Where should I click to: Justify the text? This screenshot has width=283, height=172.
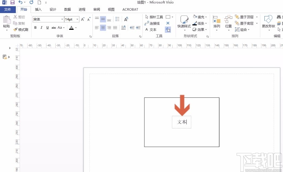[115, 27]
